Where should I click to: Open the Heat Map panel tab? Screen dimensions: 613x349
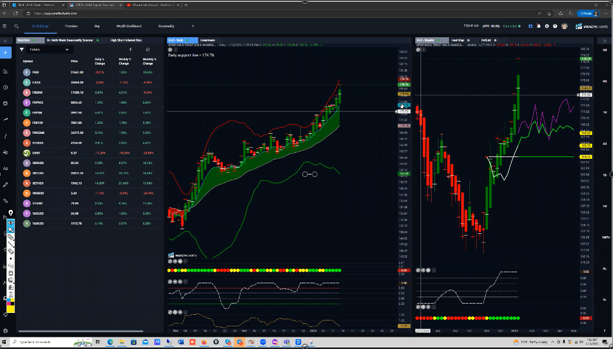click(x=457, y=40)
